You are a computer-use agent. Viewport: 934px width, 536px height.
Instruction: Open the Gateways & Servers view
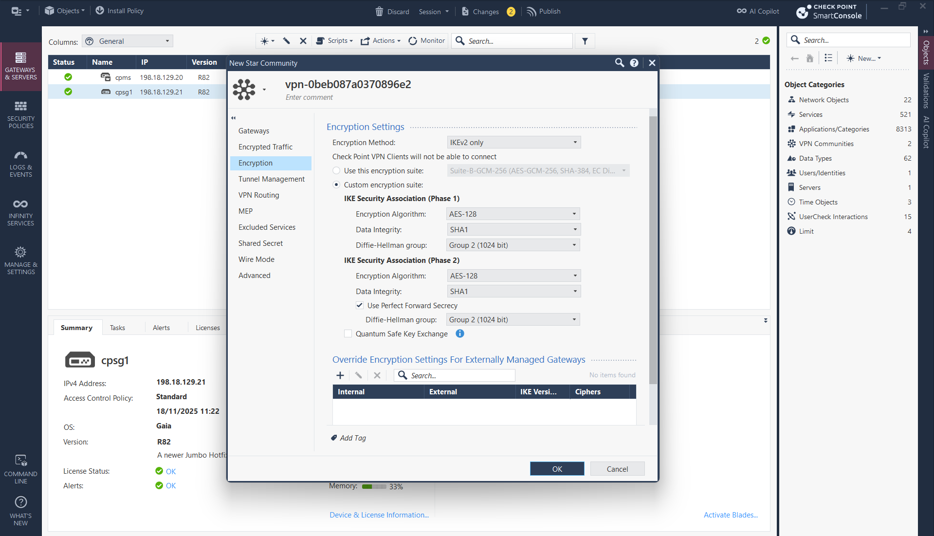[x=21, y=66]
